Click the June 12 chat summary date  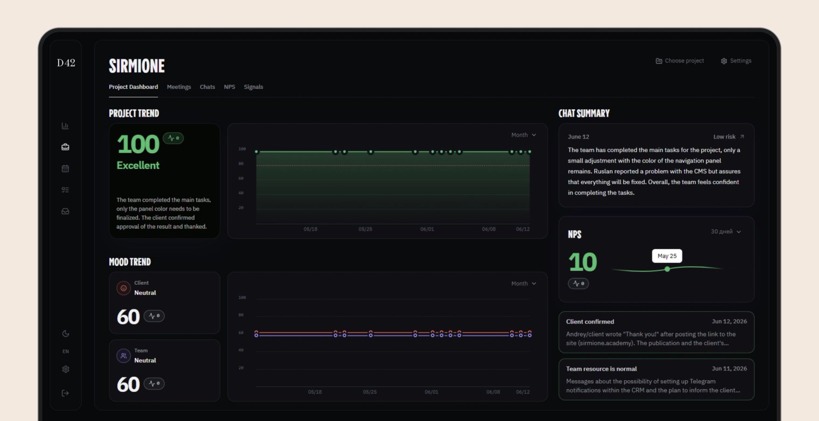(x=579, y=137)
